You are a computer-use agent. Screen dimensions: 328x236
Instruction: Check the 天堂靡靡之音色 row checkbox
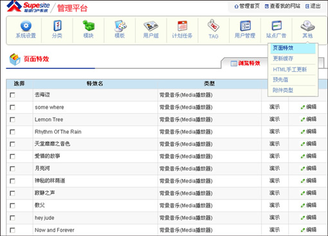coord(12,144)
